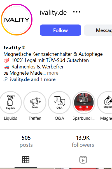The image size is (112, 169).
Task: Switch to the Reels tab
Action: 83,160
